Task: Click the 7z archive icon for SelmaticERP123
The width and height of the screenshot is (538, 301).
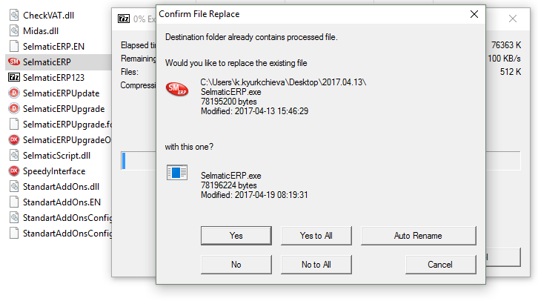Action: [x=14, y=77]
